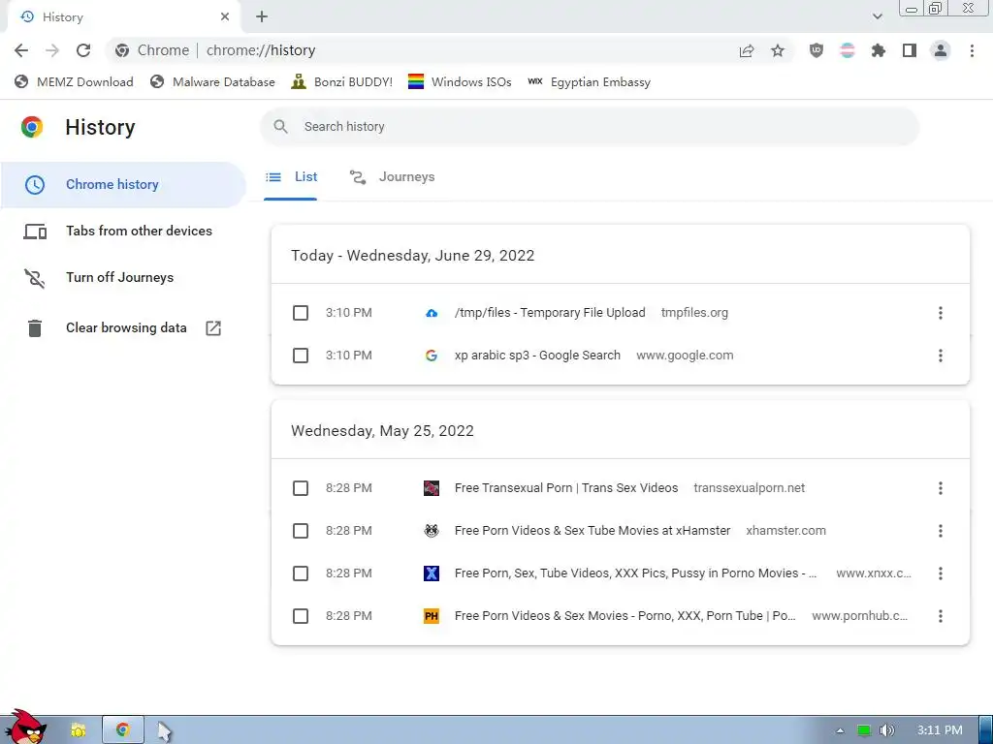The image size is (993, 744).
Task: Open the uBlock Origin shield extension
Action: (x=817, y=50)
